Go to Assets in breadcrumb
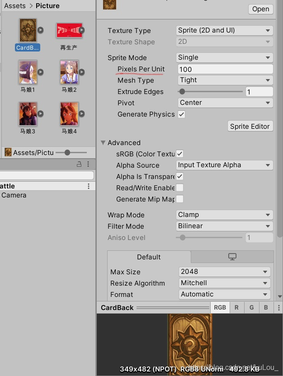This screenshot has width=283, height=376. (x=15, y=6)
